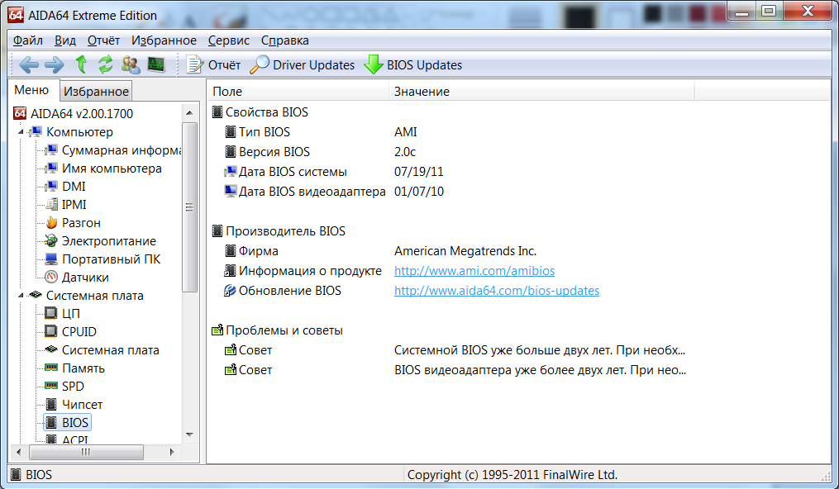
Task: Click the green up-level arrow icon
Action: click(x=81, y=64)
